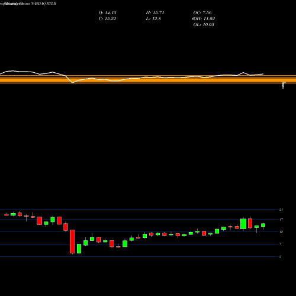This screenshot has height=296, width=296.
Task: Click the 12 price axis label
Action: pyautogui.click(x=281, y=232)
